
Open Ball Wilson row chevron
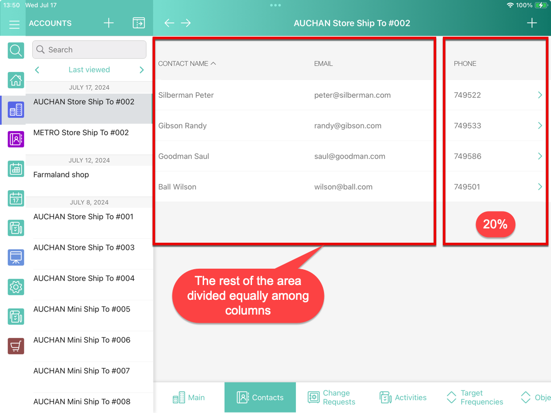(x=540, y=187)
